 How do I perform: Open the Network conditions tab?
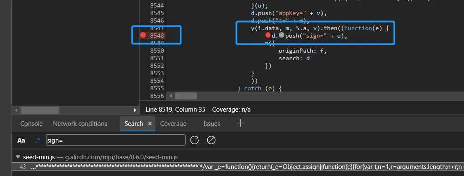point(80,124)
